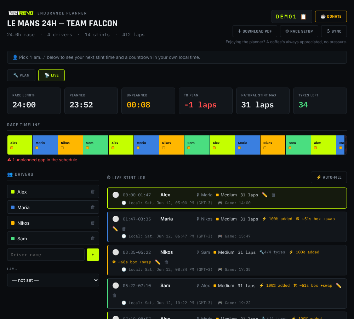Click the Download PDF button
This screenshot has height=319, width=354.
(255, 31)
